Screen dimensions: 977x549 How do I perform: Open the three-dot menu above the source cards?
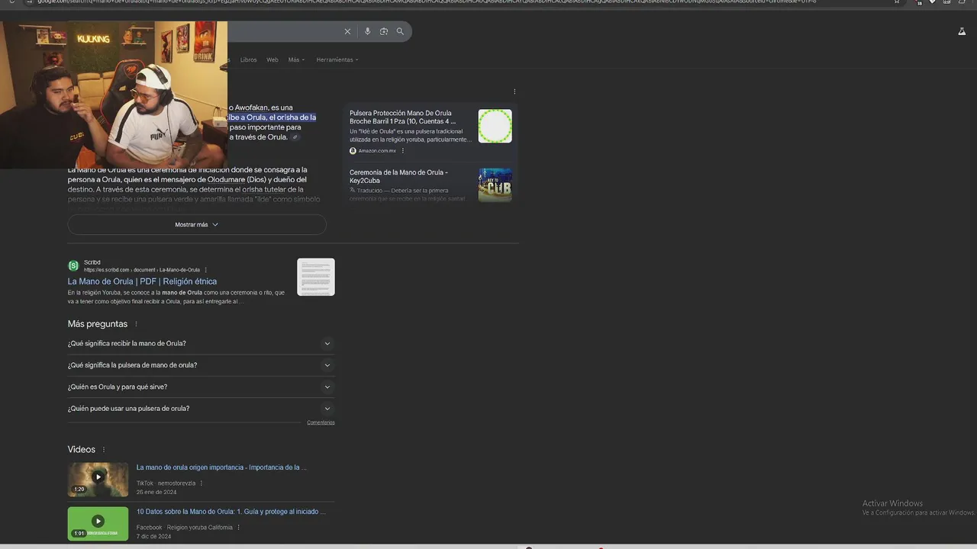tap(514, 91)
